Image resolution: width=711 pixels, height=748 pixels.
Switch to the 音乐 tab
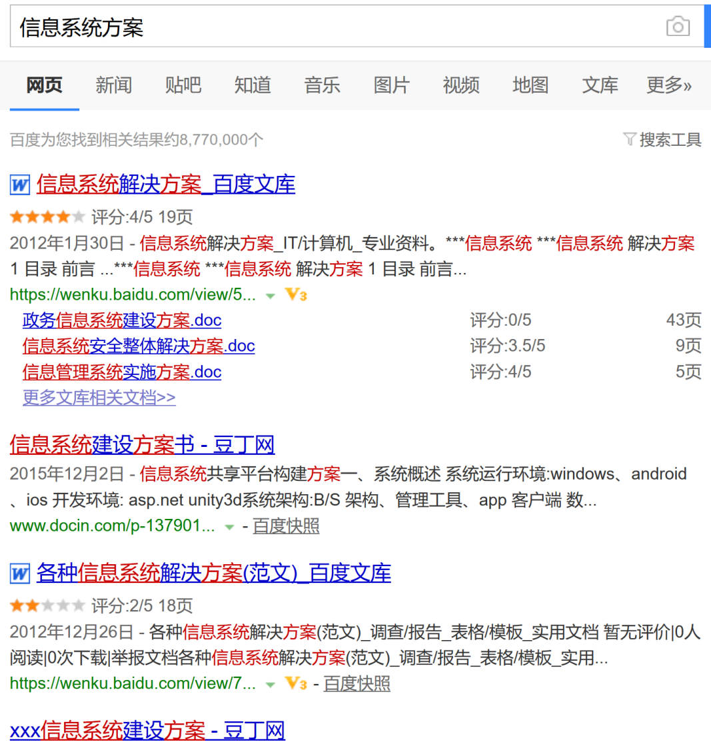tap(322, 85)
